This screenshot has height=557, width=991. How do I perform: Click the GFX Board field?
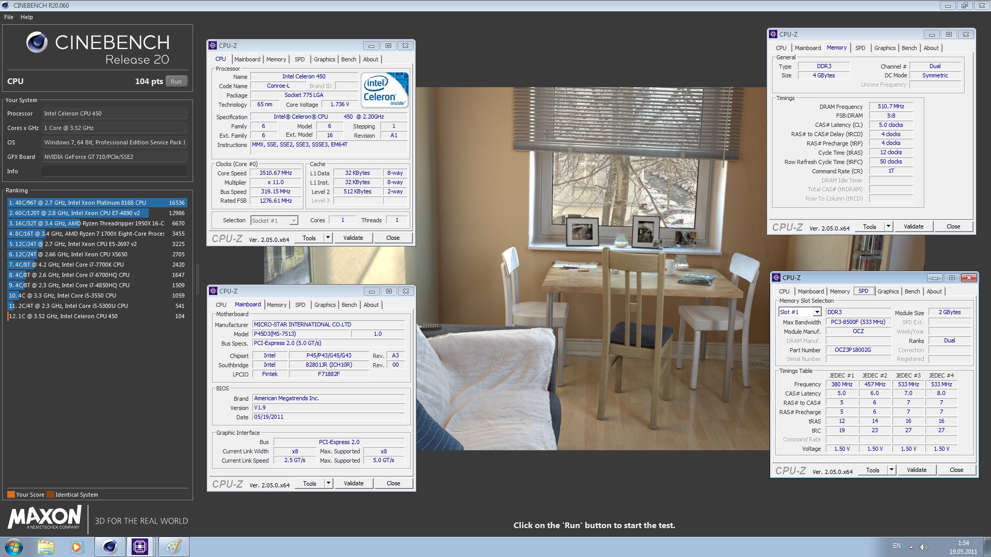pos(115,157)
